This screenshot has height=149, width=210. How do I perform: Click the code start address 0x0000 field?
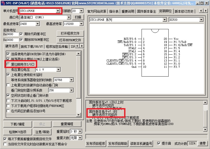coord(11,34)
